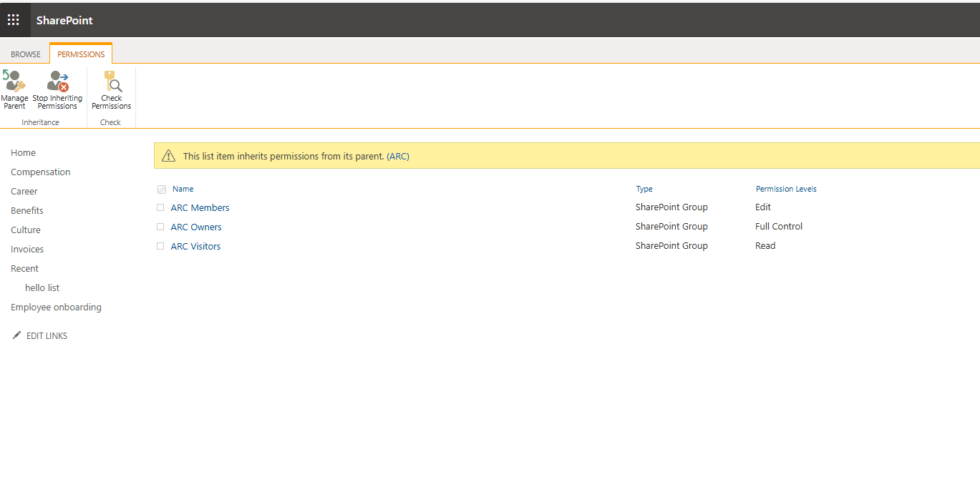Open the ARC parent link
Image resolution: width=980 pixels, height=502 pixels.
pos(398,156)
